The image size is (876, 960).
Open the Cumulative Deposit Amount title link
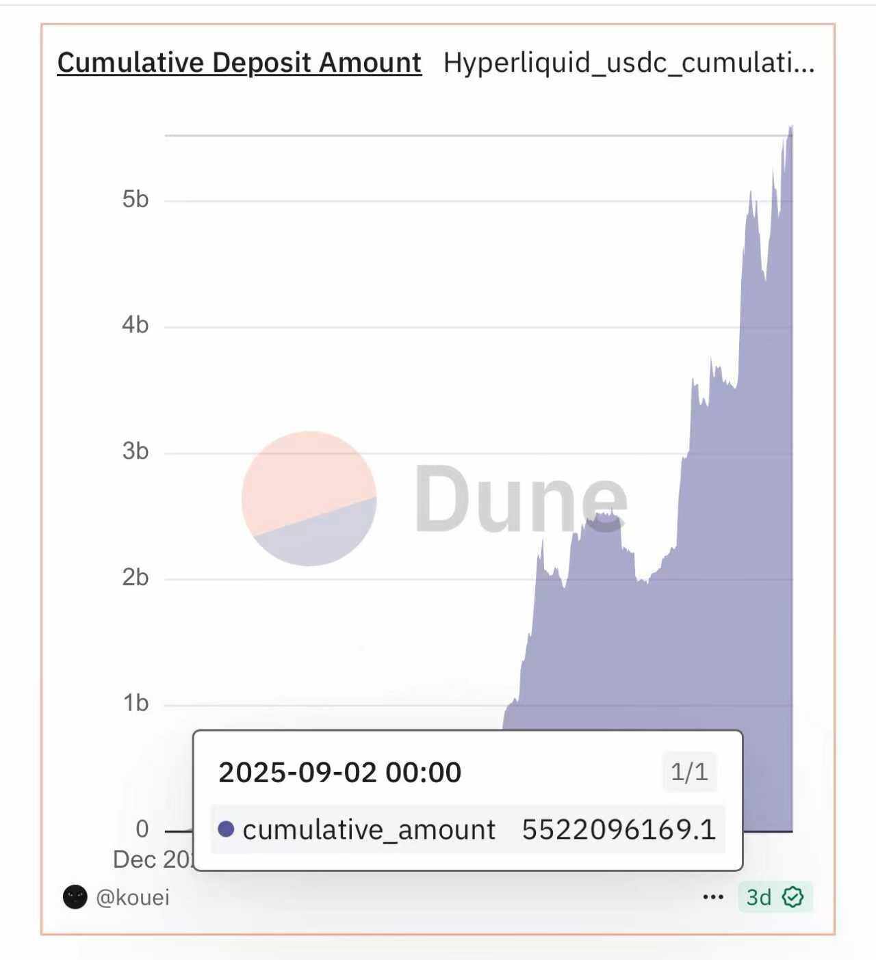pyautogui.click(x=240, y=63)
